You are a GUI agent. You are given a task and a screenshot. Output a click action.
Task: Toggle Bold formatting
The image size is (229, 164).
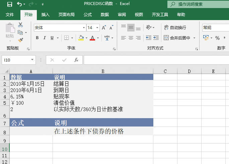37,38
